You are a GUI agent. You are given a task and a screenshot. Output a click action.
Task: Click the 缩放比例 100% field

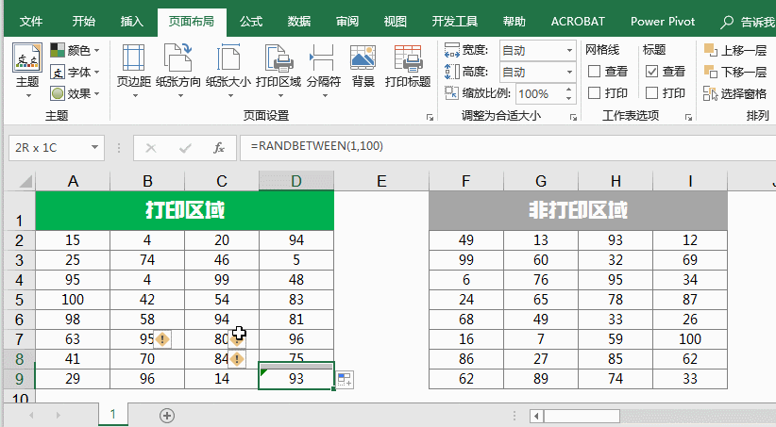539,93
